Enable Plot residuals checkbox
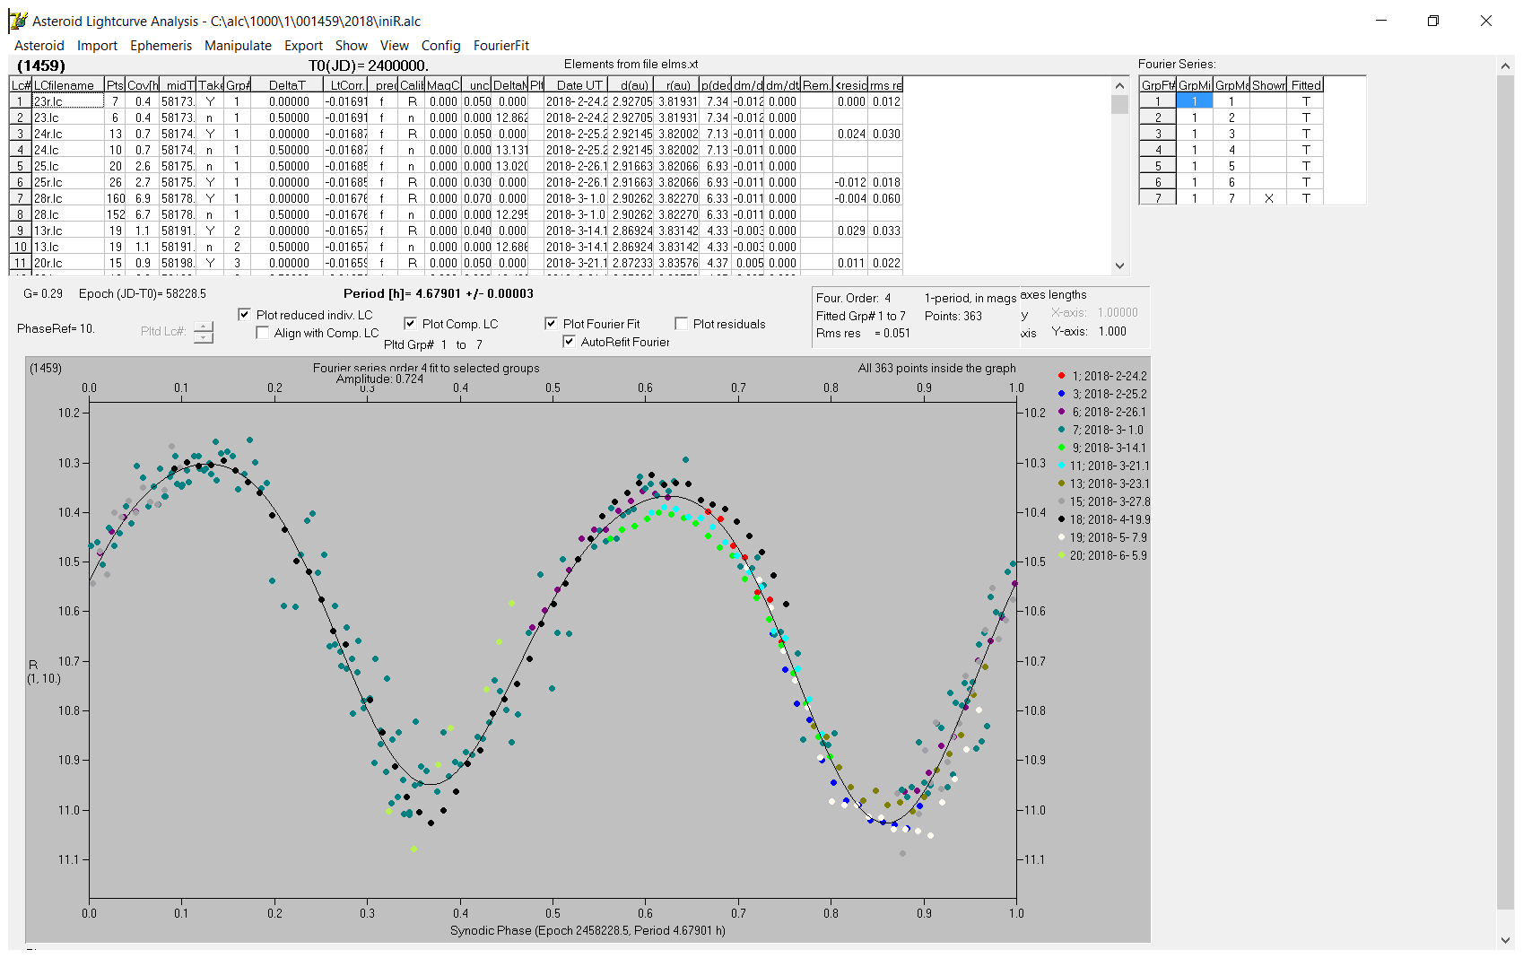Screen dimensions: 1523x958 point(681,324)
